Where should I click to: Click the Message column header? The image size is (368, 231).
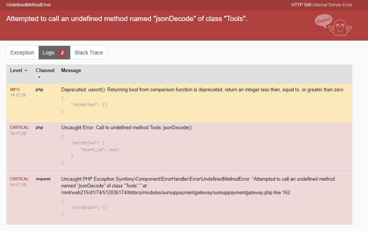click(x=71, y=70)
